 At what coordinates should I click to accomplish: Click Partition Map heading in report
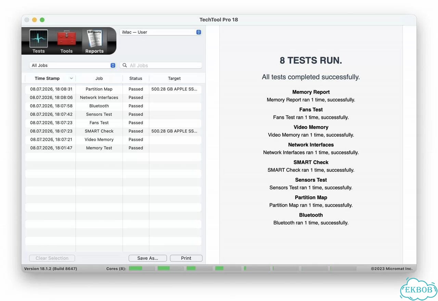[x=311, y=197]
